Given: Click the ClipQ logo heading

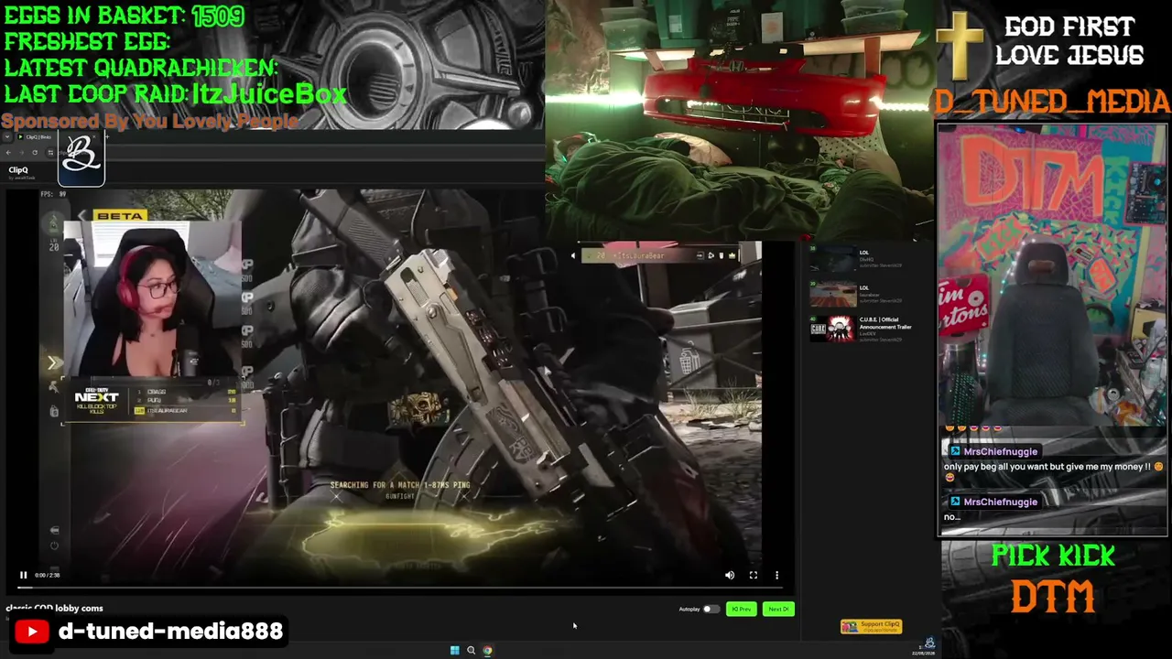Looking at the screenshot, I should 18,170.
